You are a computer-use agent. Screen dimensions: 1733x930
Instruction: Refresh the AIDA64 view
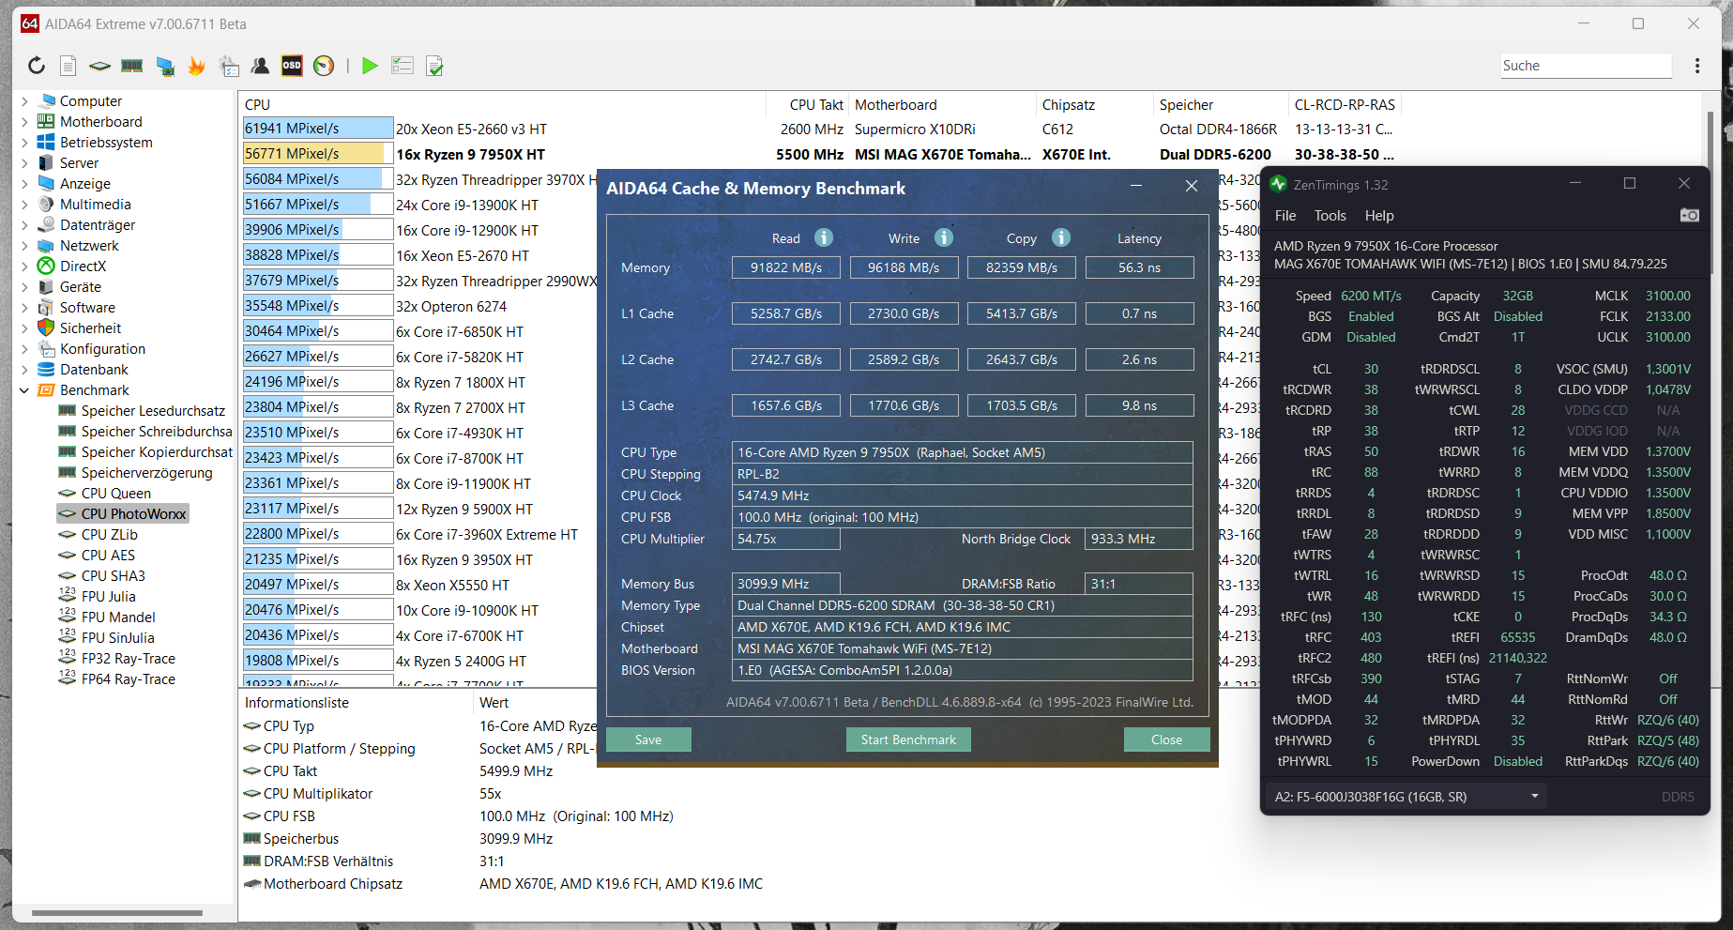pos(36,66)
